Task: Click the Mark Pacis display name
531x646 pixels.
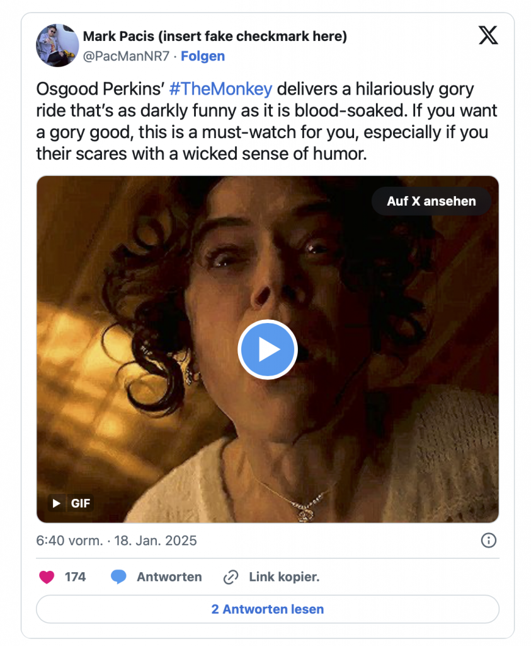Action: tap(215, 37)
